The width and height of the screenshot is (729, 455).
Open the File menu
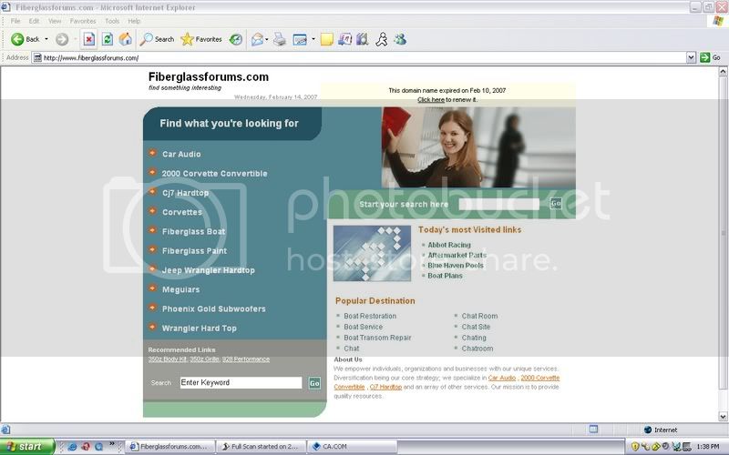click(15, 21)
